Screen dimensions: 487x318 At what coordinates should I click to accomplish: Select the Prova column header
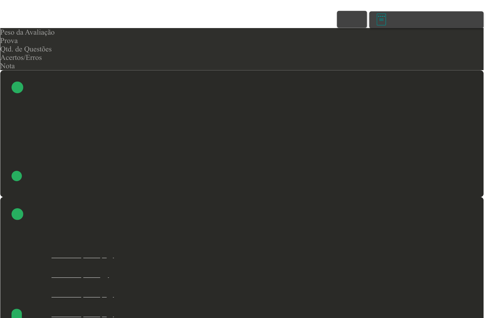9,41
